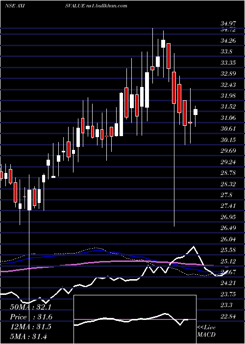This screenshot has width=245, height=344.
Task: Click the Price : 31.6 readout
Action: click(x=31, y=317)
